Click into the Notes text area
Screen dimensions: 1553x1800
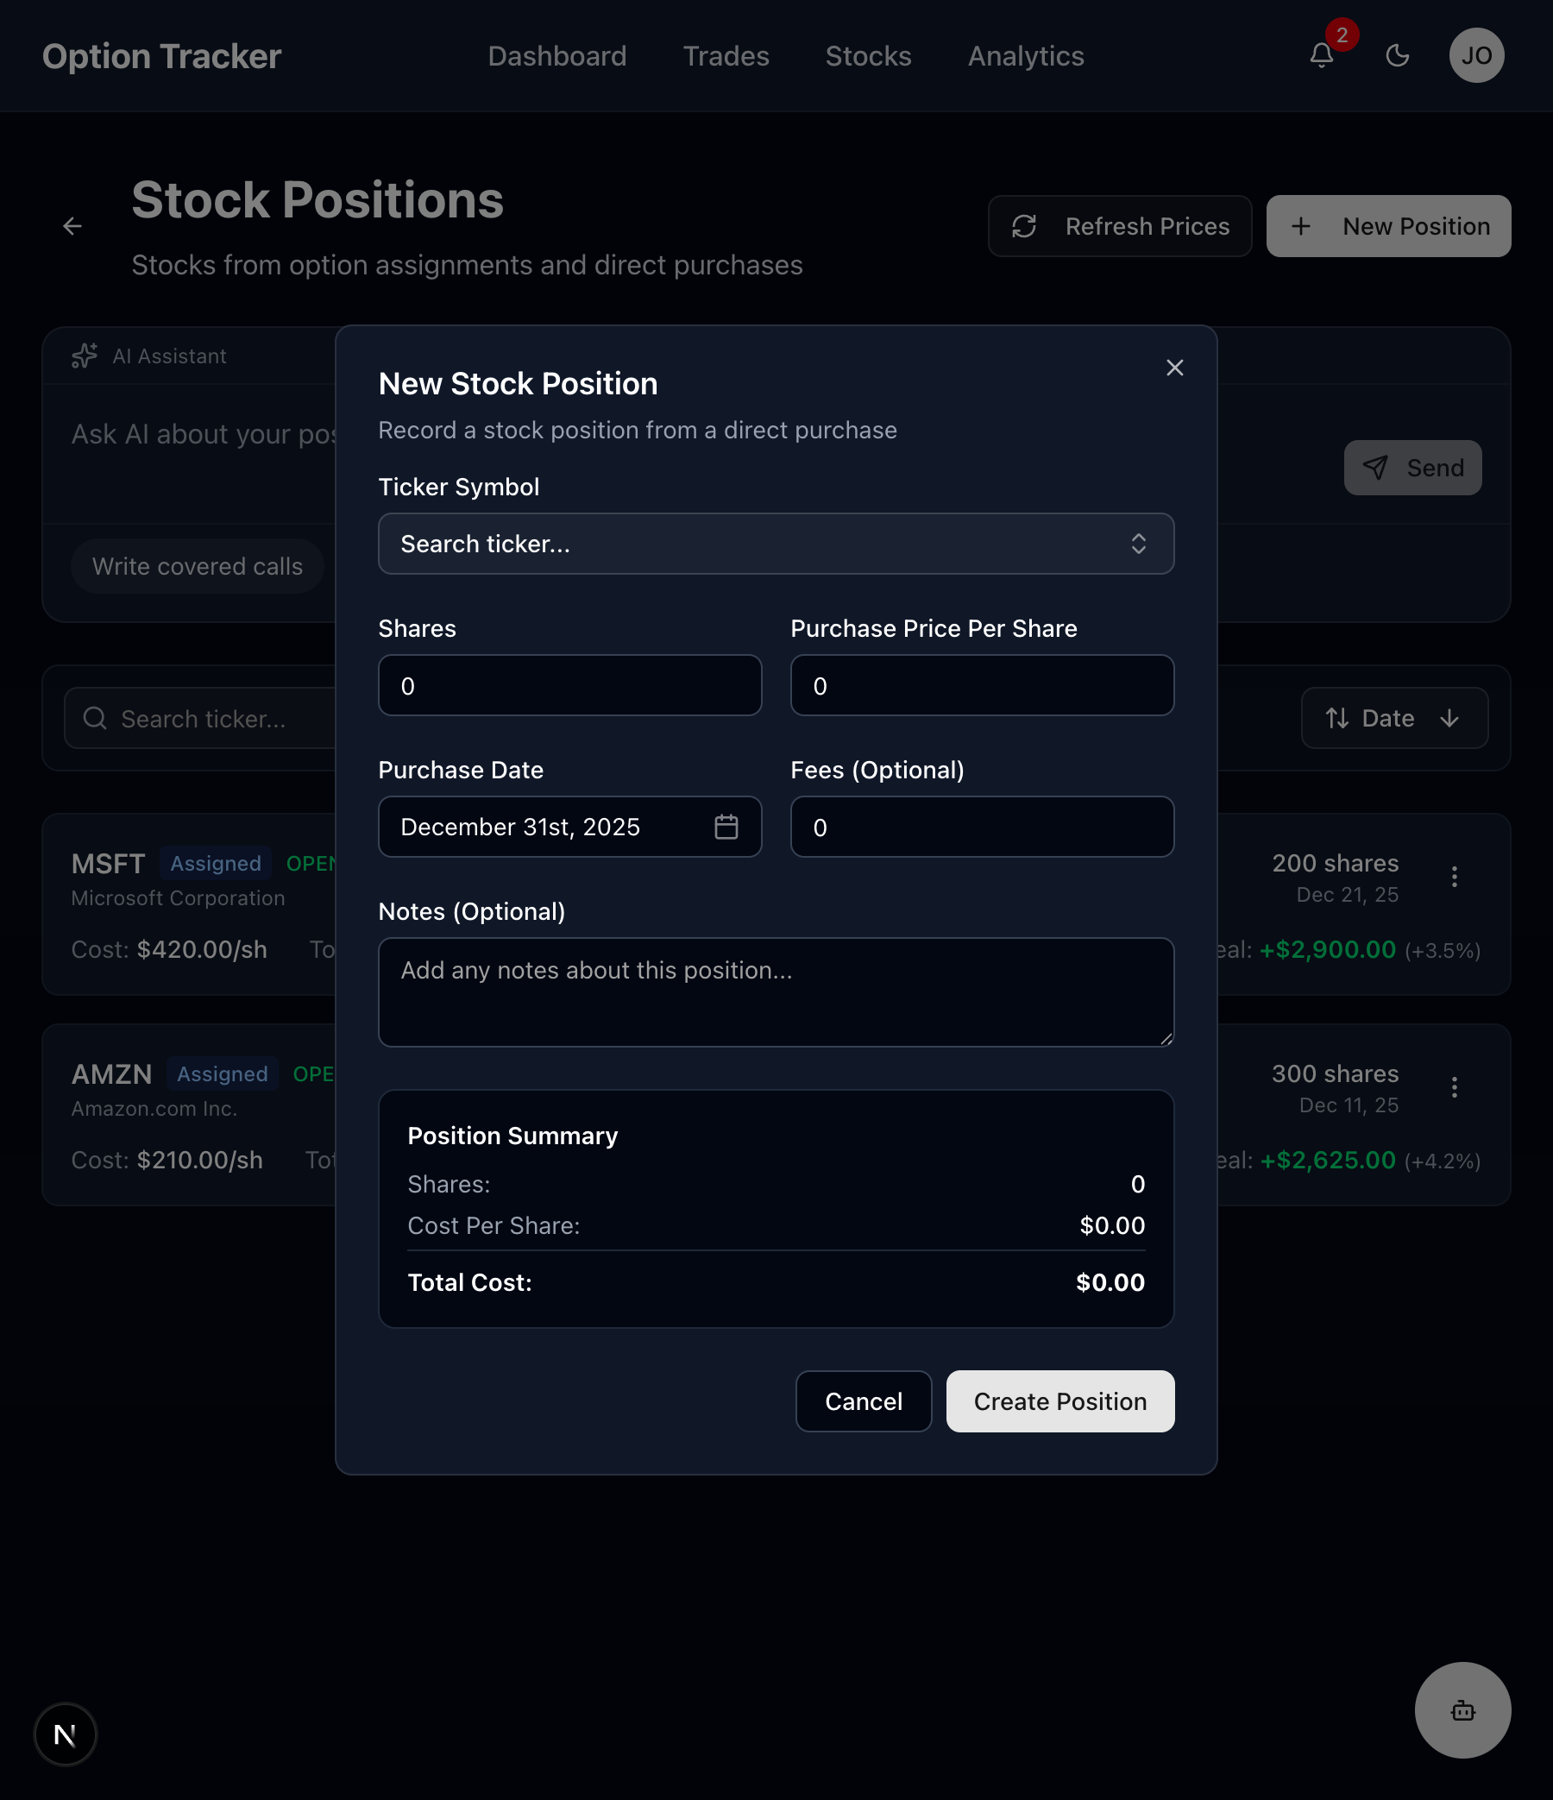point(776,992)
